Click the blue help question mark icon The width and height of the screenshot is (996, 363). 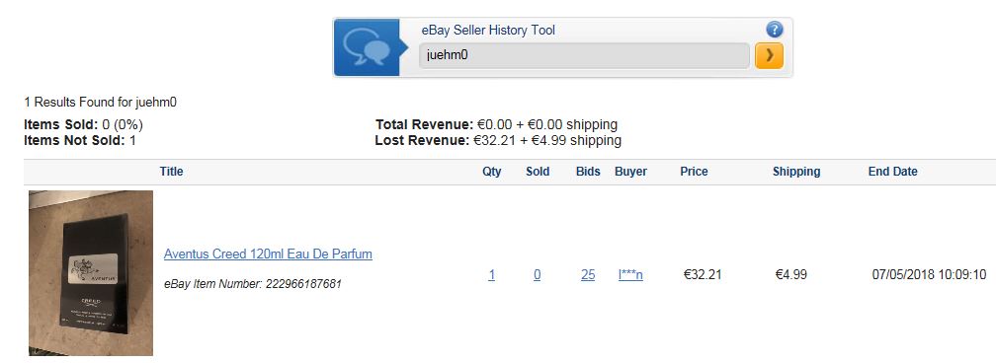tap(774, 30)
